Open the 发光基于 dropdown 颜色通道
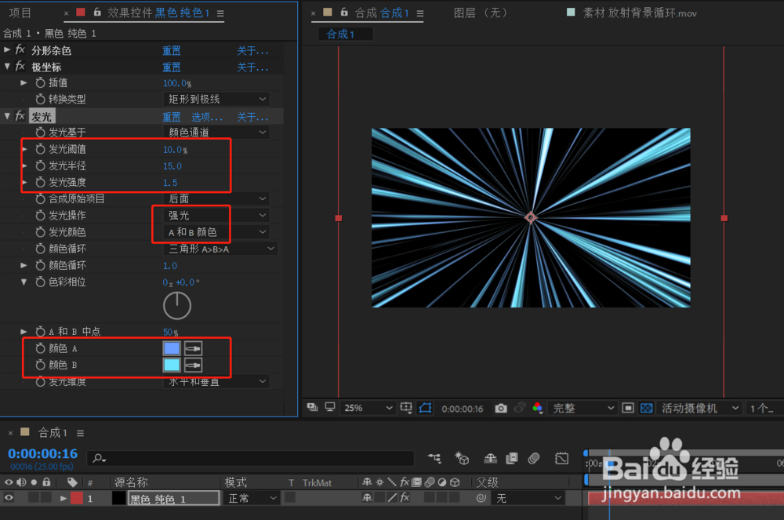This screenshot has height=520, width=784. 216,132
